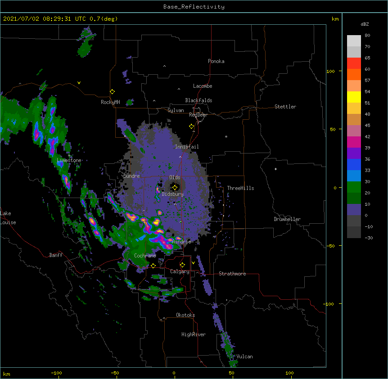Select the Airdrie label
The width and height of the screenshot is (388, 379).
click(181, 242)
